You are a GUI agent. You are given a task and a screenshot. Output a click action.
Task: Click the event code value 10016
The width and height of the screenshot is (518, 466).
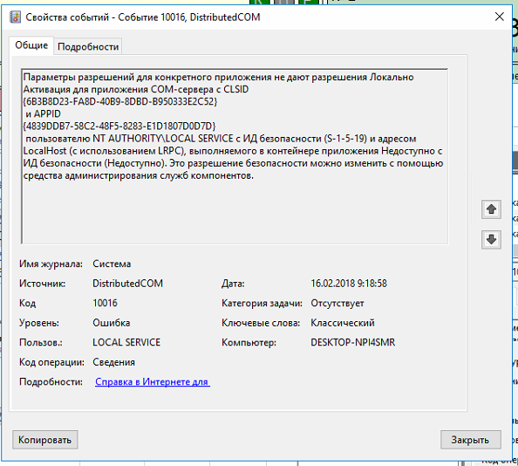pyautogui.click(x=105, y=303)
